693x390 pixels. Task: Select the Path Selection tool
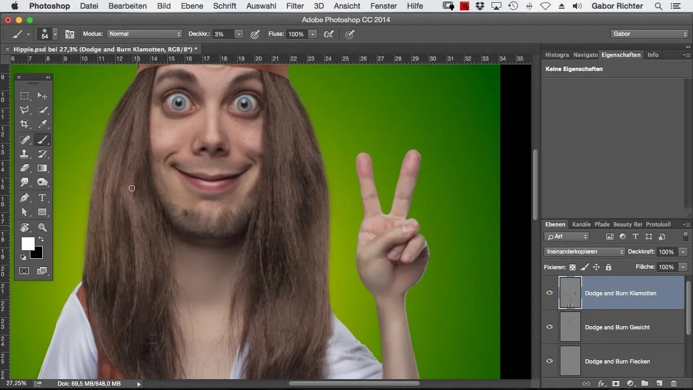pos(25,212)
